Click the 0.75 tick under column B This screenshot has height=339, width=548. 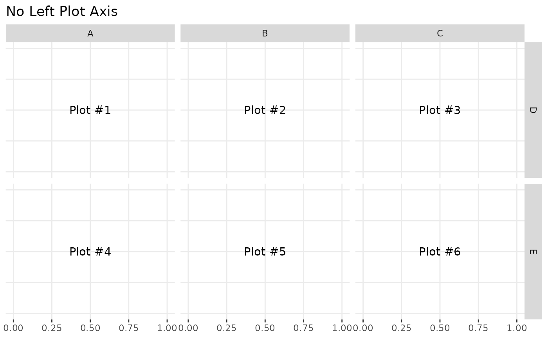(x=303, y=327)
